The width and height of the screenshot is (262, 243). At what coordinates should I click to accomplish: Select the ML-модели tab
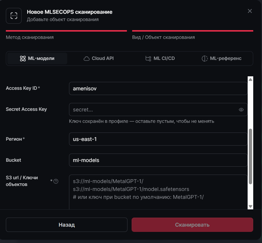(37, 58)
